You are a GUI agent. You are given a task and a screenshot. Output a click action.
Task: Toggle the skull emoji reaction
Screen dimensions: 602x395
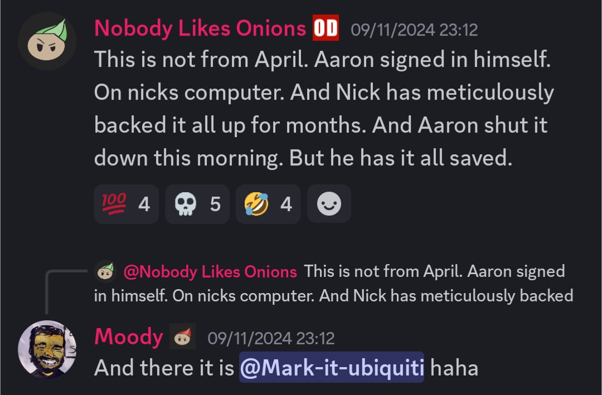click(197, 204)
